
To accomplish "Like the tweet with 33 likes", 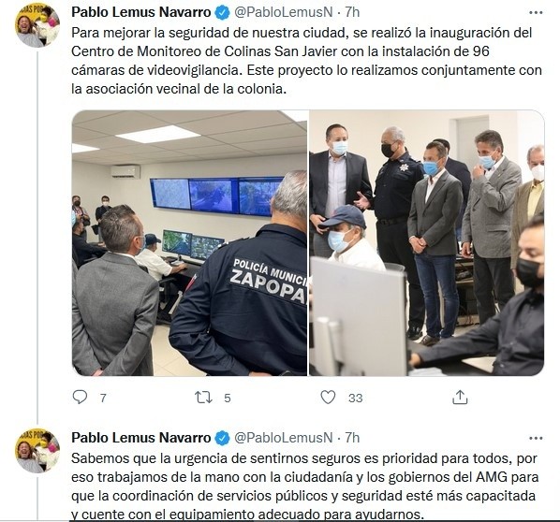I will [x=328, y=398].
